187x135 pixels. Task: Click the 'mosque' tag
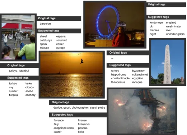(137, 82)
